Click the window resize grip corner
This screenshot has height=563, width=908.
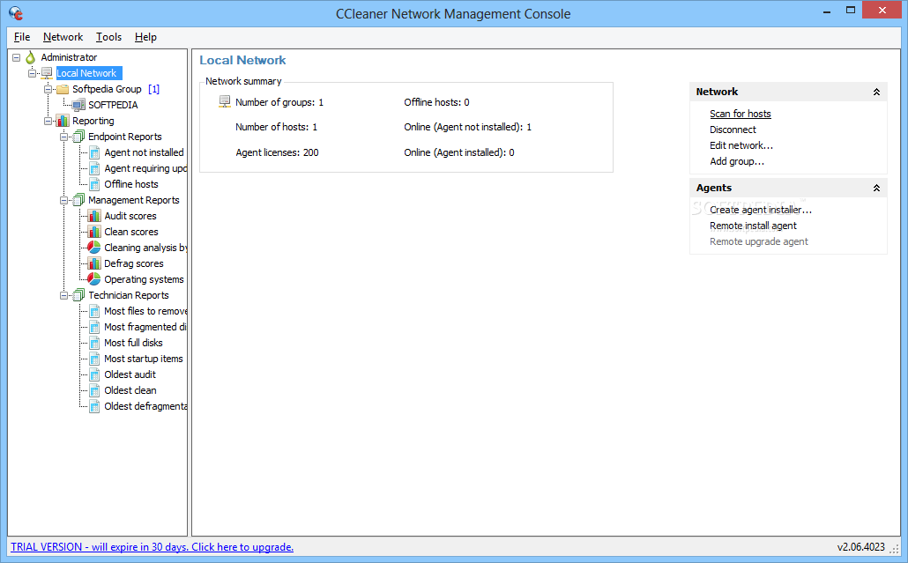895,549
